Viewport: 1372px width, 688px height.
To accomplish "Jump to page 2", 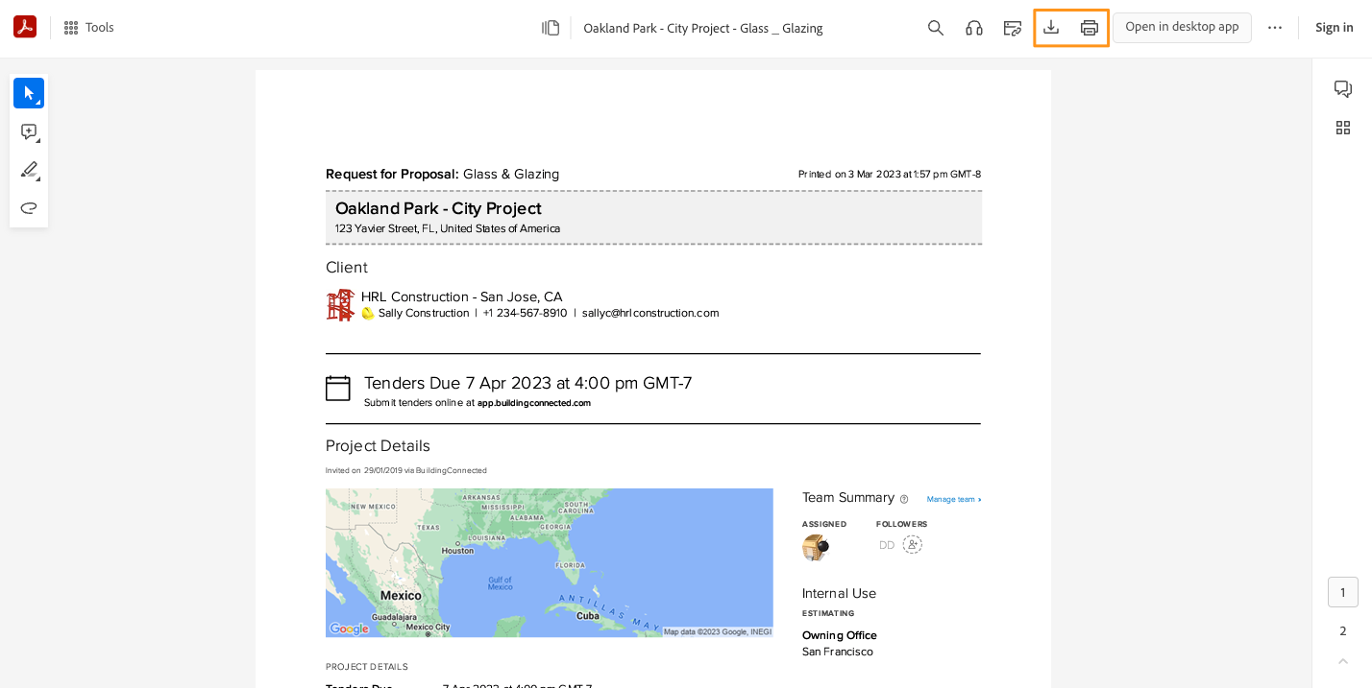I will pos(1343,630).
